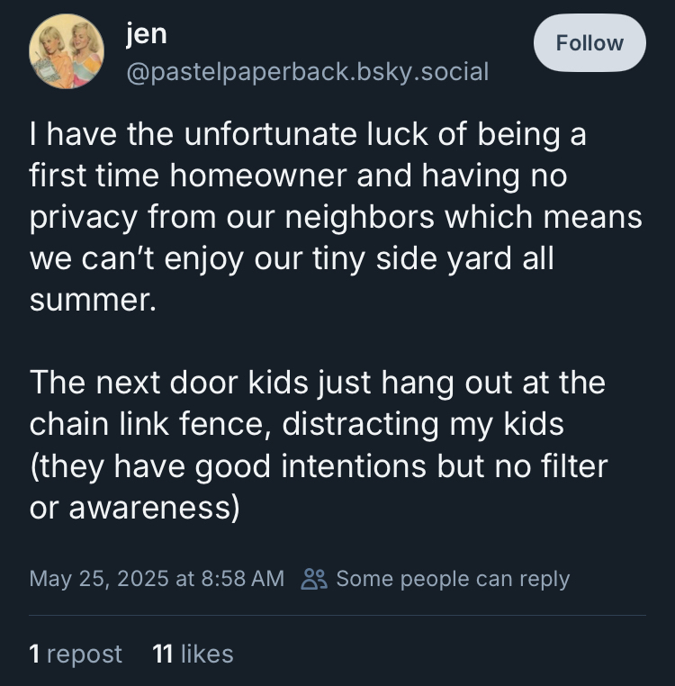The image size is (675, 686).
Task: Click the repost count number "1"
Action: (x=34, y=654)
